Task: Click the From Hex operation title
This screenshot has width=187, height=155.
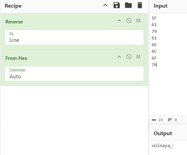Action: (16, 58)
